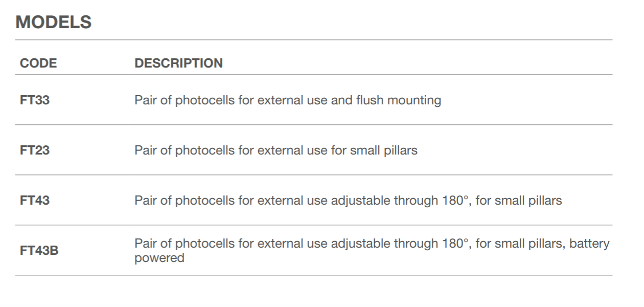Click the FT33 model code
The image size is (644, 307).
(x=35, y=100)
